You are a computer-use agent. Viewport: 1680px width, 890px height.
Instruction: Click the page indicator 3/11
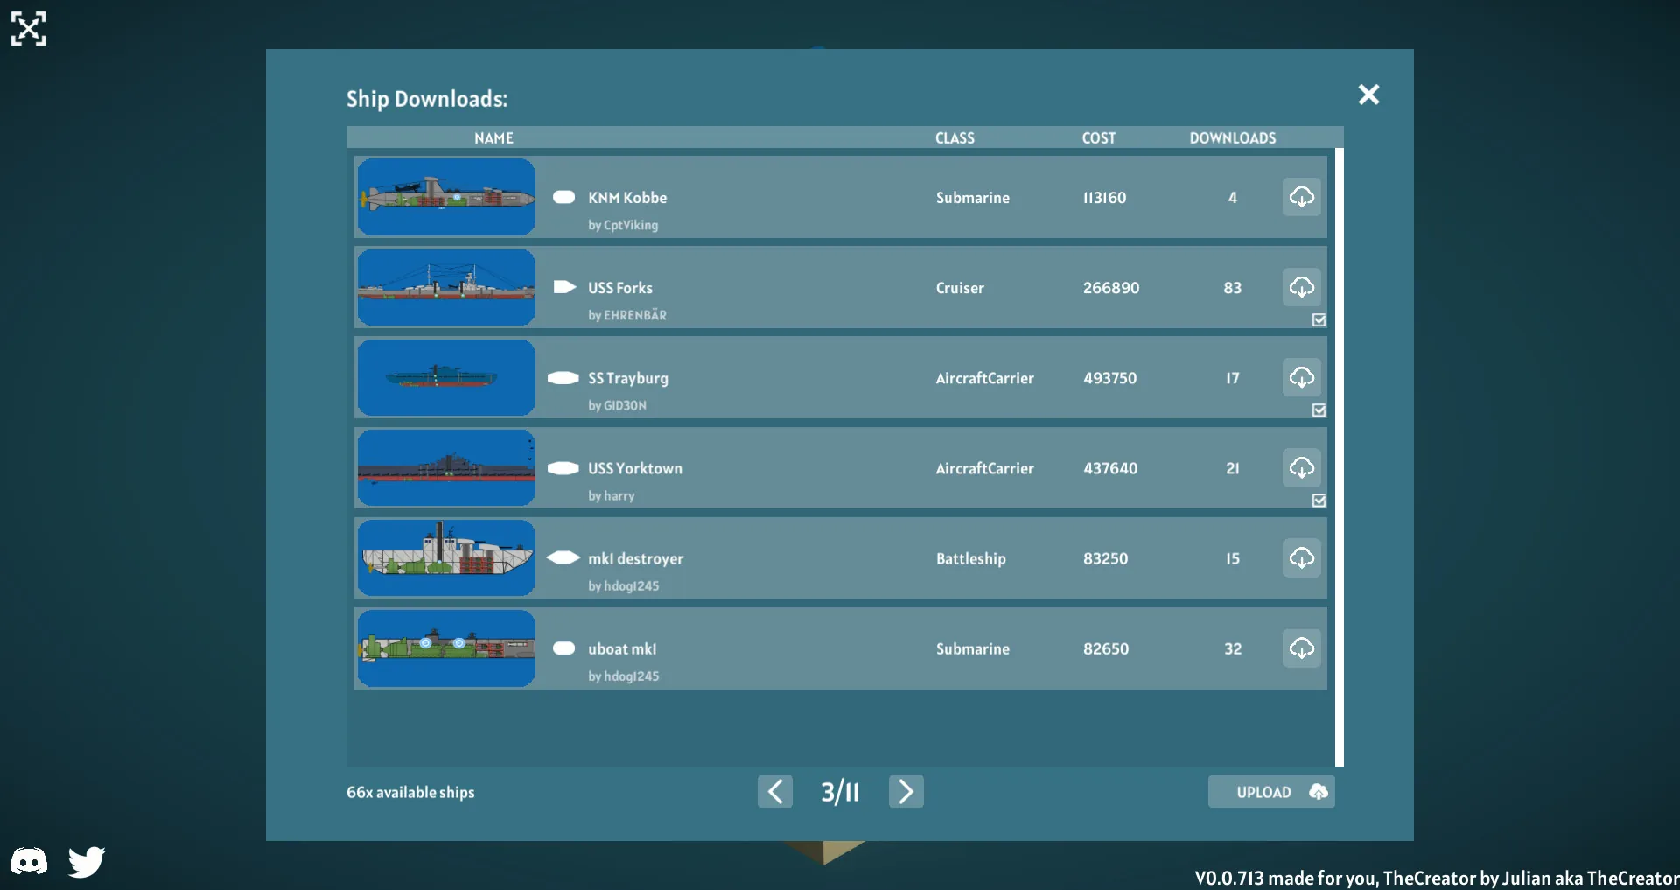(840, 792)
